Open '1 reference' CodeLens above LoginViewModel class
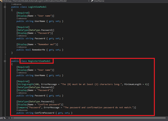 16,4
